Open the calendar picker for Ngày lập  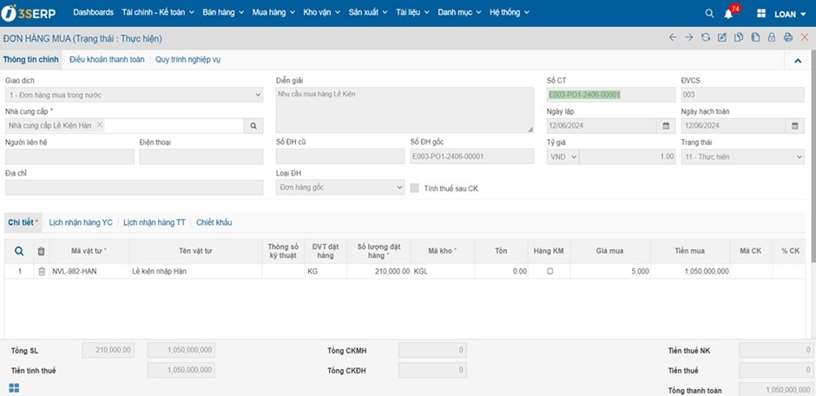(x=666, y=126)
